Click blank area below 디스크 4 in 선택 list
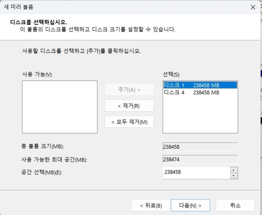The width and height of the screenshot is (262, 215). pyautogui.click(x=200, y=114)
